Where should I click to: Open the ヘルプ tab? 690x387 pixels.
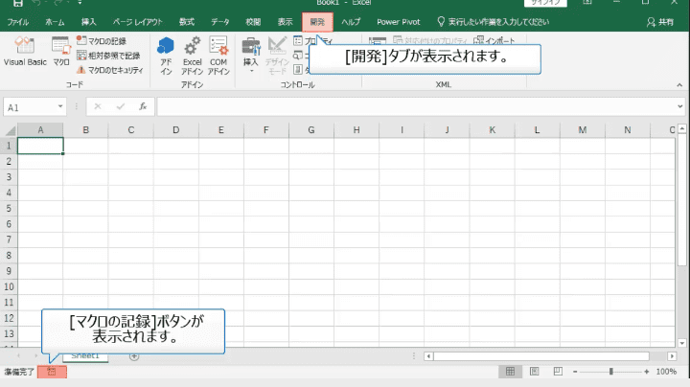coord(351,22)
